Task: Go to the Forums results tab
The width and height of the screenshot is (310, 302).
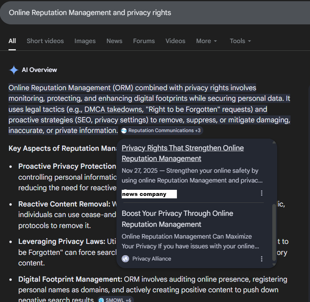Action: tap(144, 41)
